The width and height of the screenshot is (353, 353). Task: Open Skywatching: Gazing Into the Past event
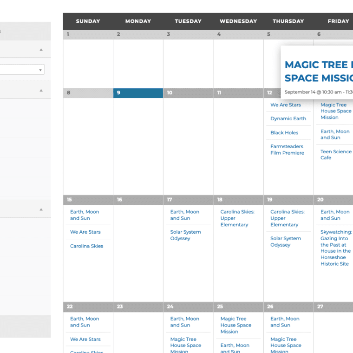(x=335, y=248)
